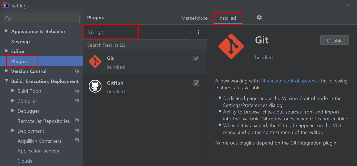Switch to the Installed tab
Screen dimensions: 357x166
227,18
